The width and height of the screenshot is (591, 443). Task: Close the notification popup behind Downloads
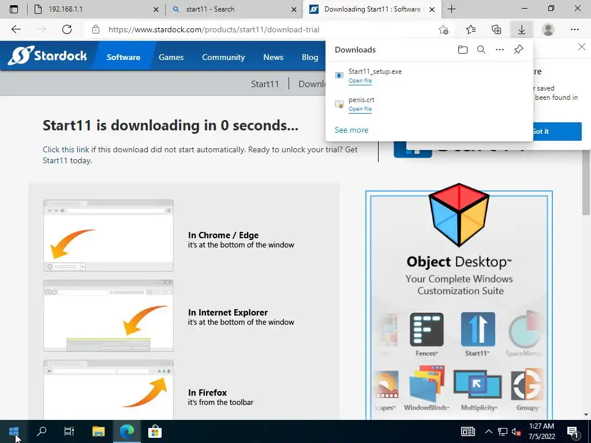coord(582,47)
